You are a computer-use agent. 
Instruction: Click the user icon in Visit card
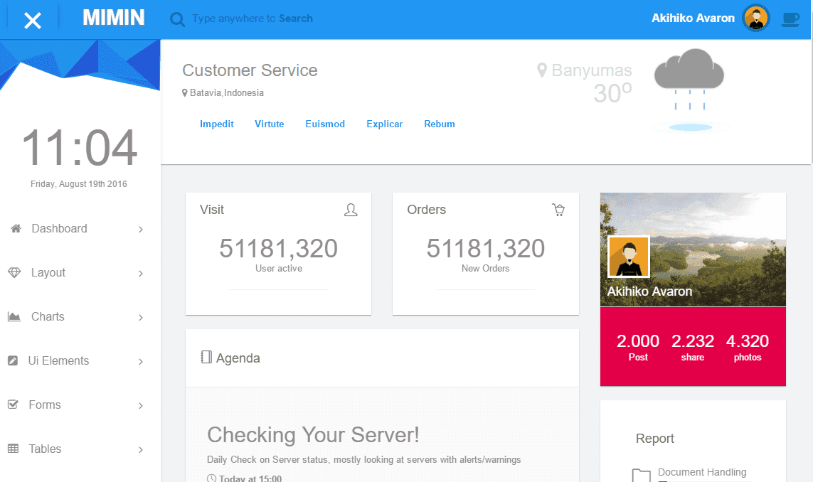pos(351,210)
